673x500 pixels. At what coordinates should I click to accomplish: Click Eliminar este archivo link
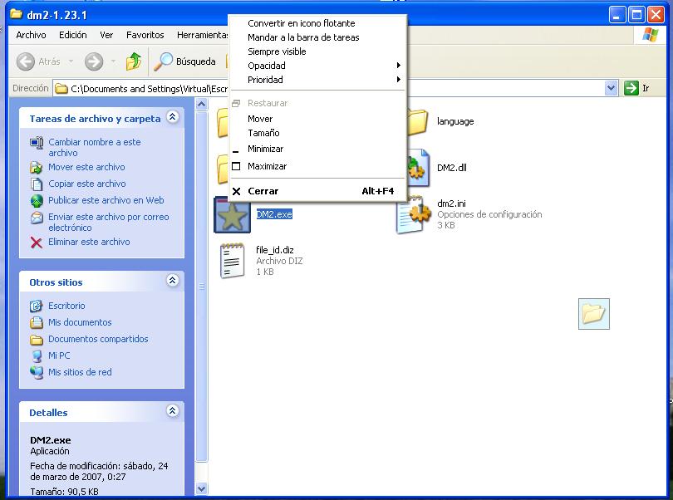89,242
